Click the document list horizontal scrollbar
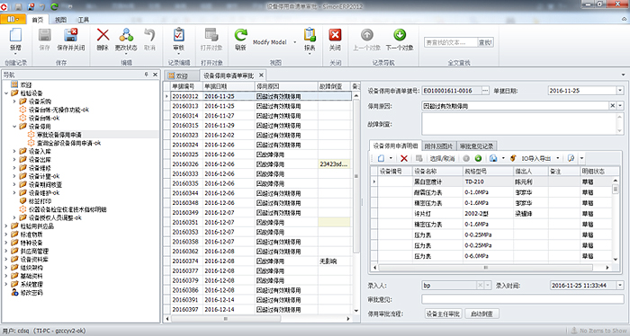Viewport: 630px width, 336px height. (x=226, y=319)
